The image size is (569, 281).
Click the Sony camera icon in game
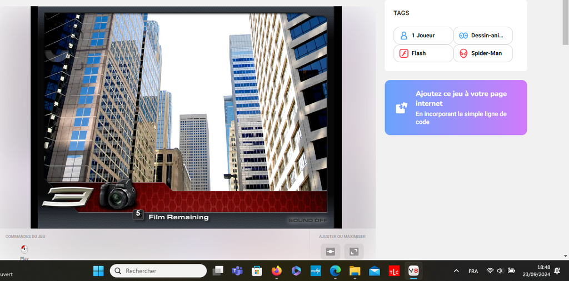[x=117, y=194]
